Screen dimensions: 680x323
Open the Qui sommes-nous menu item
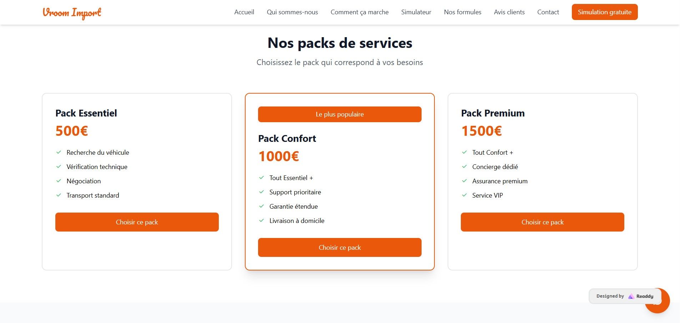point(292,12)
